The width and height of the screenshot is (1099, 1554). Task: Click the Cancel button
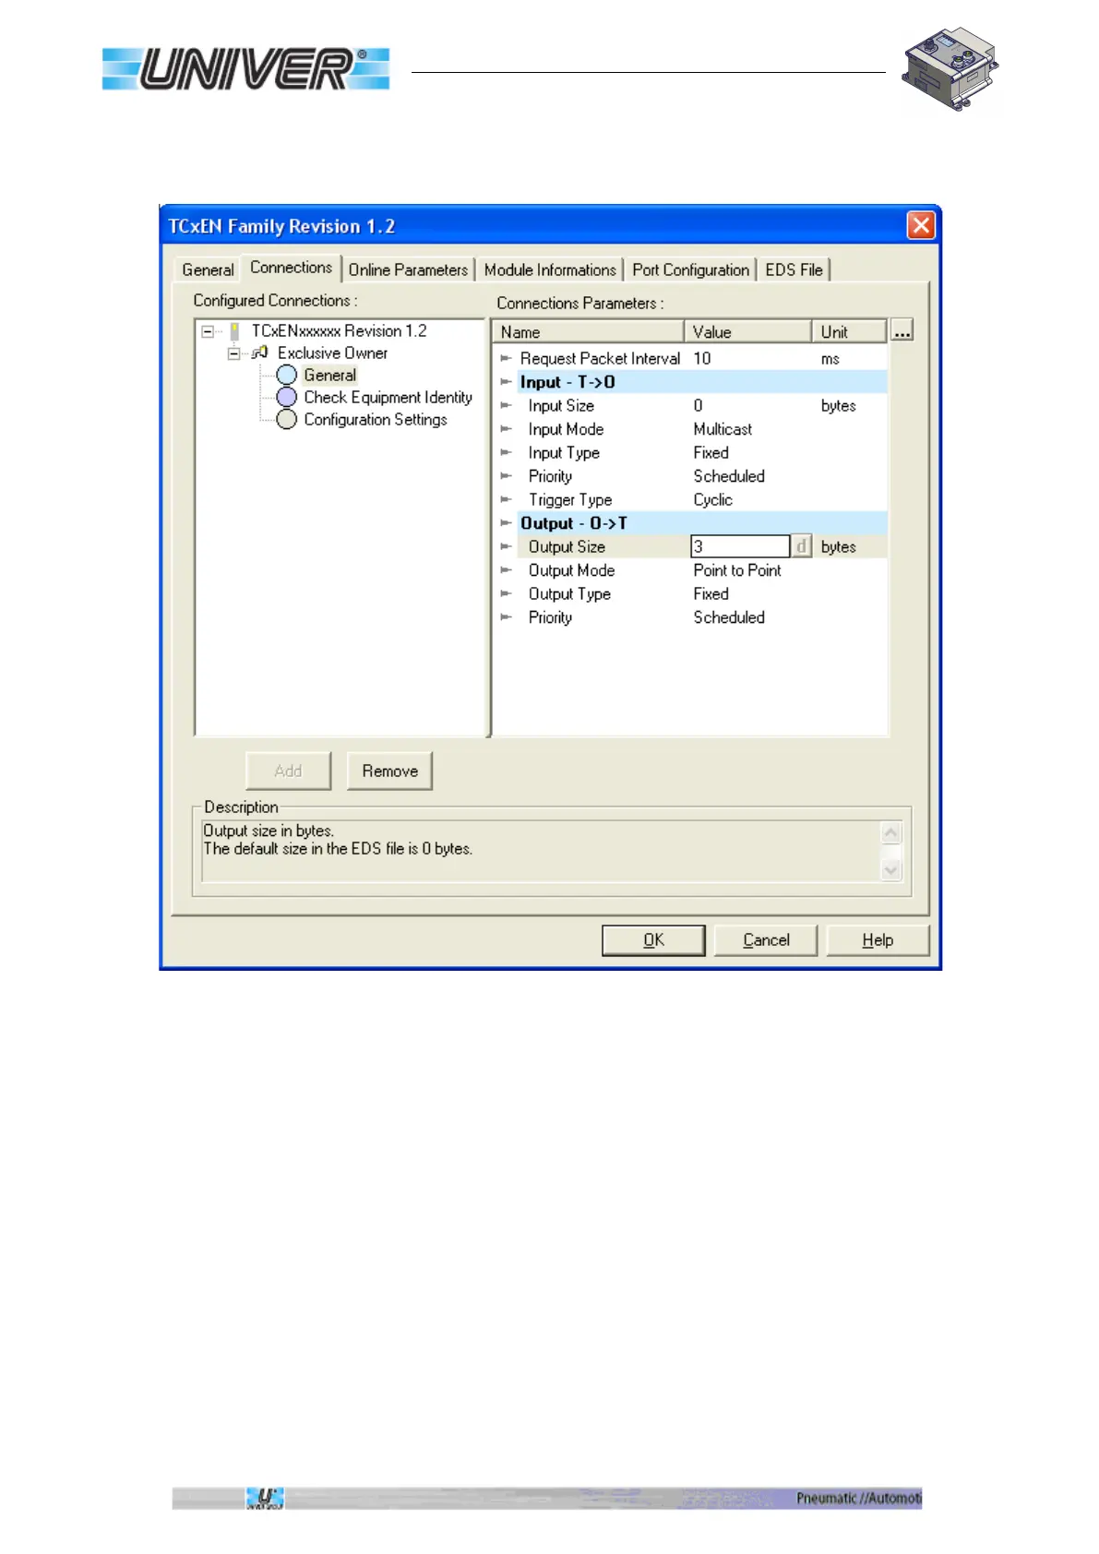766,939
